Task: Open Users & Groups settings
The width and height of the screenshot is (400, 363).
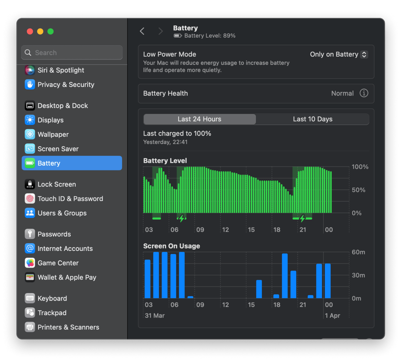Action: 62,213
